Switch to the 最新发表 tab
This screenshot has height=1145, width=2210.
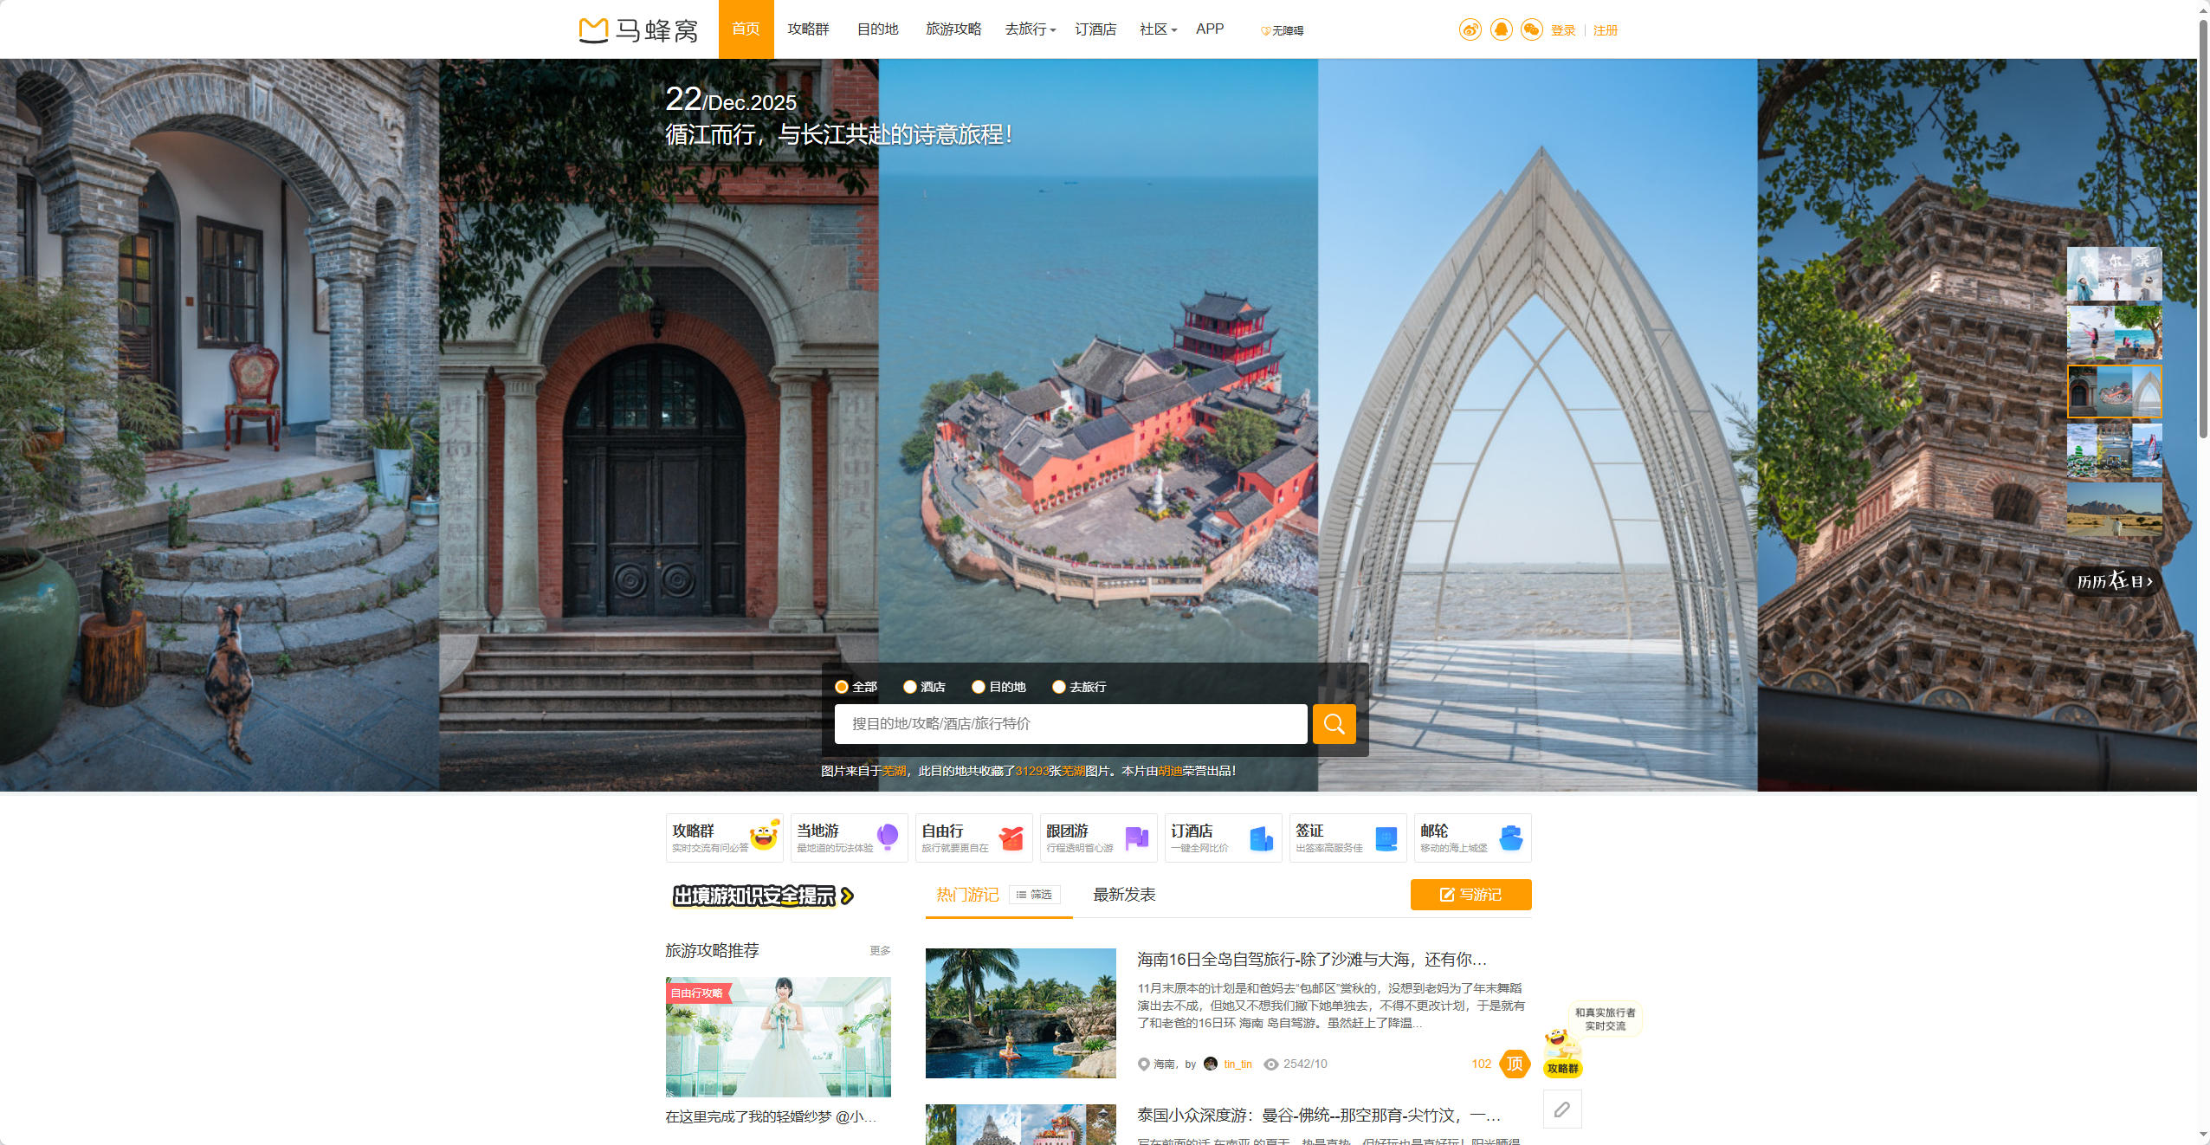coord(1124,895)
